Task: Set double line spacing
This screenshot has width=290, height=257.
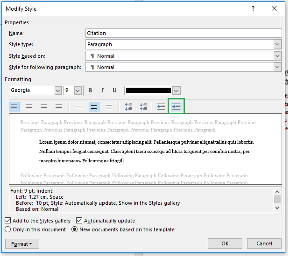Action: (x=109, y=107)
